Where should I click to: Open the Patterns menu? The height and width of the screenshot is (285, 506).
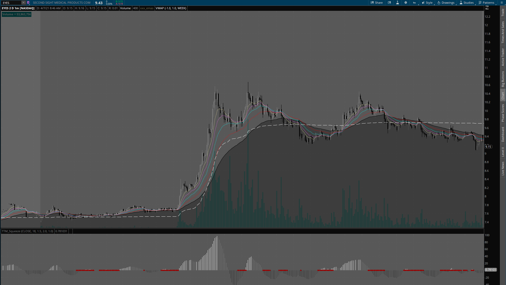[486, 3]
